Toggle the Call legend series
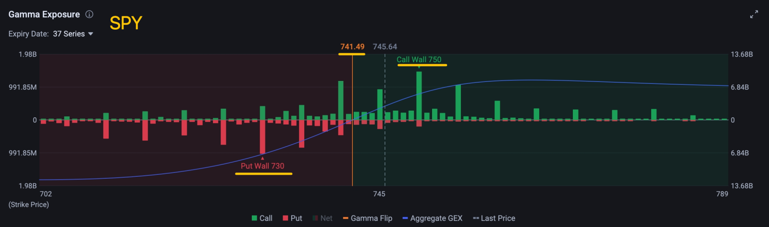769x227 pixels. (x=262, y=218)
